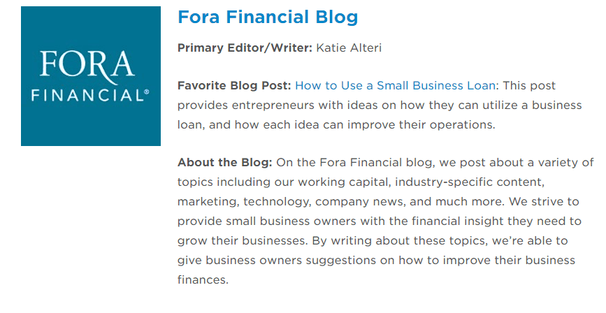The image size is (606, 313).
Task: Click the "Favorite Blog Post:" label
Action: click(x=234, y=86)
